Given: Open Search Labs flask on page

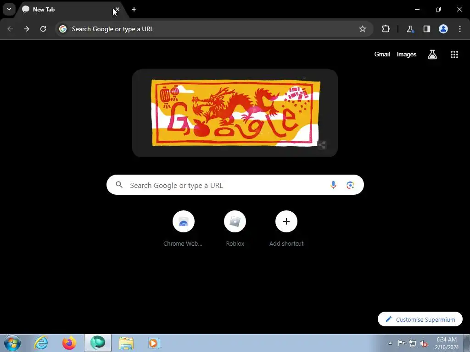Looking at the screenshot, I should (x=432, y=54).
